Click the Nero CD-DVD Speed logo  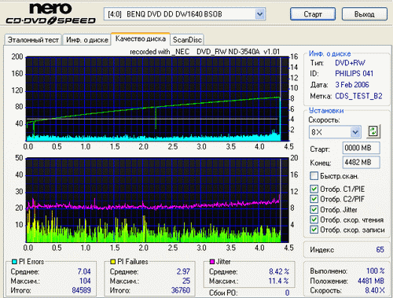(50, 14)
